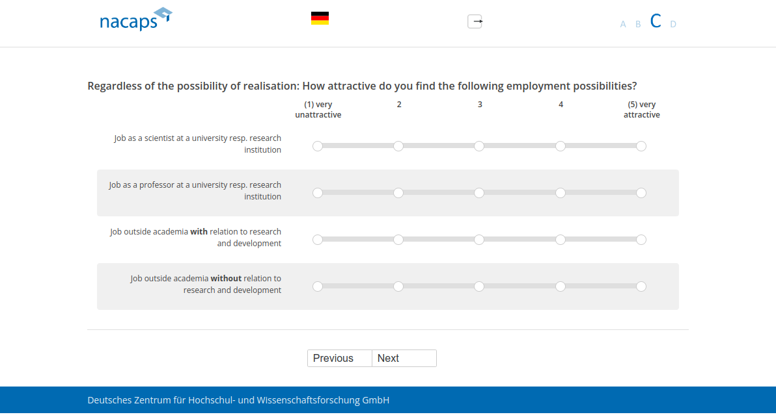This screenshot has height=419, width=776.
Task: Rate job without research relation as 2
Action: point(398,286)
